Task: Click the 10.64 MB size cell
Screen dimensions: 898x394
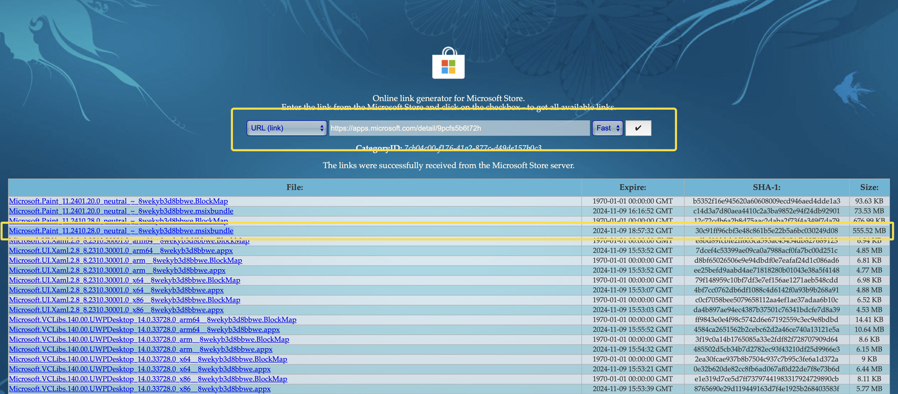Action: coord(869,329)
